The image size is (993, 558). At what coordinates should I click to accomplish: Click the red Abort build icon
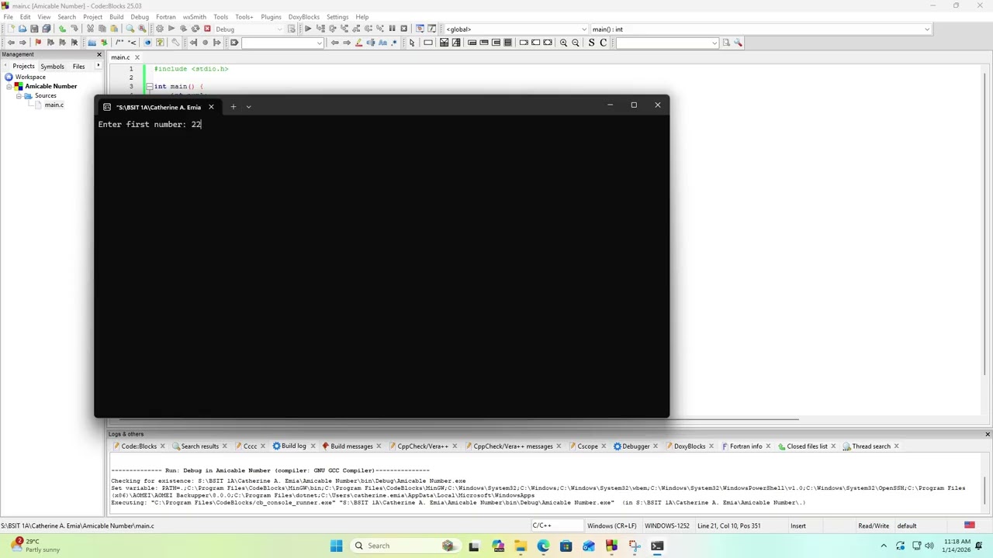(207, 29)
